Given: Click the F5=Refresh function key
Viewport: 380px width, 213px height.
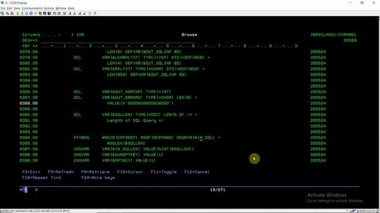Looking at the screenshot, I should pyautogui.click(x=61, y=172).
